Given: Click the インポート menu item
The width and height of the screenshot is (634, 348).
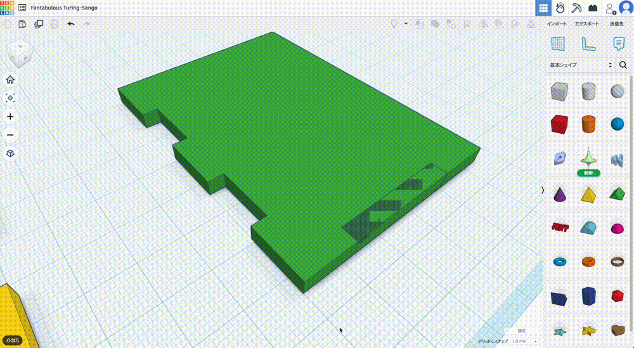Looking at the screenshot, I should tap(557, 24).
